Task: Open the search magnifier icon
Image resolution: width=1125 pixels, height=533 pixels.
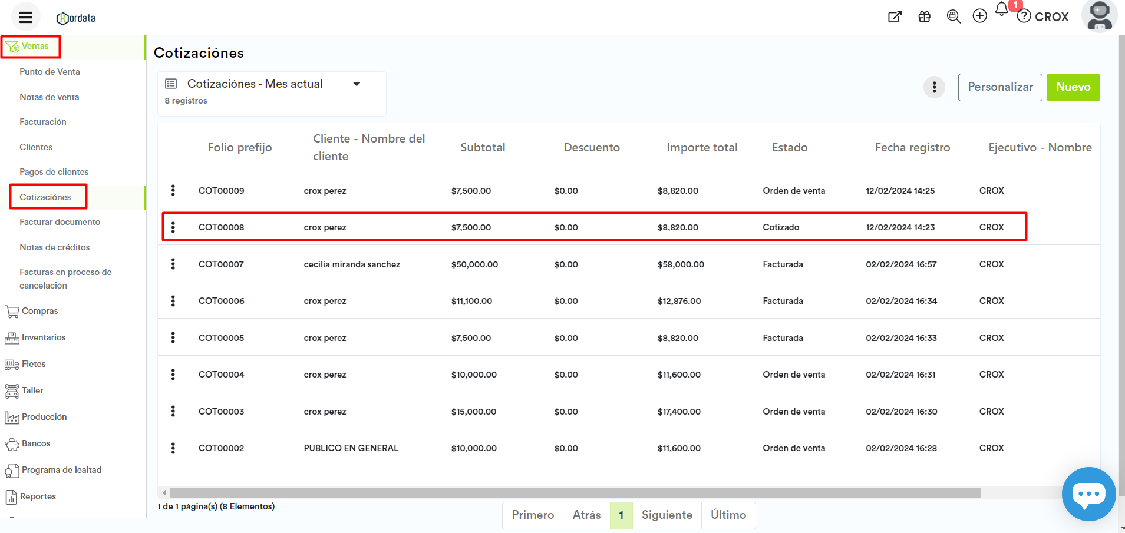Action: 953,16
